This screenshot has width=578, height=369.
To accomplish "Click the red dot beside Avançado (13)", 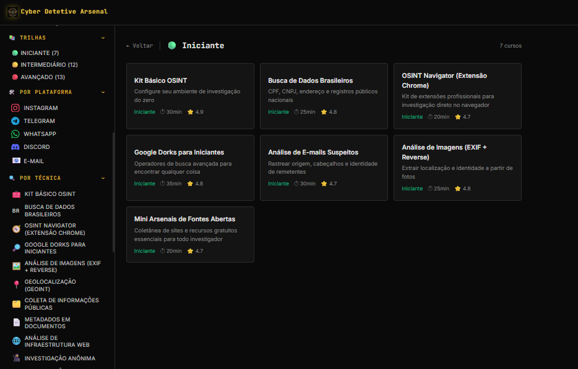I will coord(15,77).
